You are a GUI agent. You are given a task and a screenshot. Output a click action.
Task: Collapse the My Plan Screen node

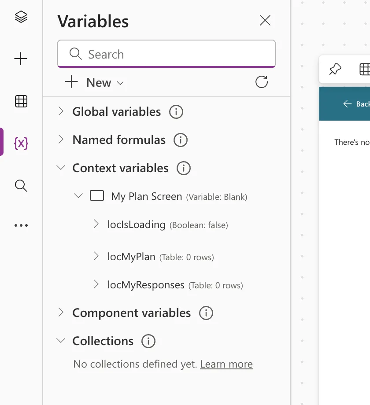[x=78, y=196]
